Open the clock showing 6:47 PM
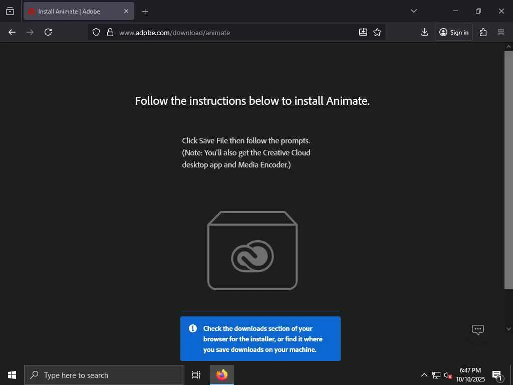This screenshot has width=513, height=385. (470, 375)
